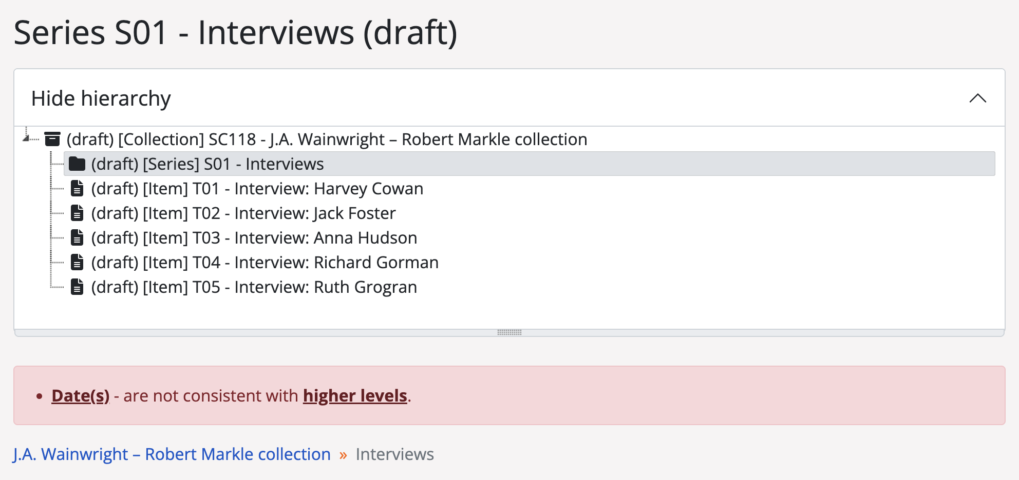Viewport: 1019px width, 480px height.
Task: Click the document icon for T05 Ruth Grogran
Action: [x=77, y=287]
